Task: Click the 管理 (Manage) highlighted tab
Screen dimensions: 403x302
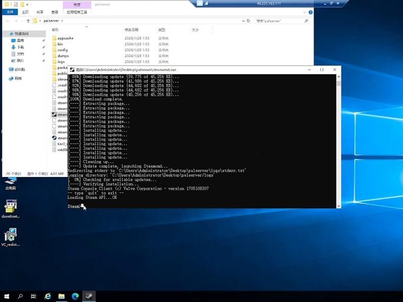Action: tap(77, 5)
